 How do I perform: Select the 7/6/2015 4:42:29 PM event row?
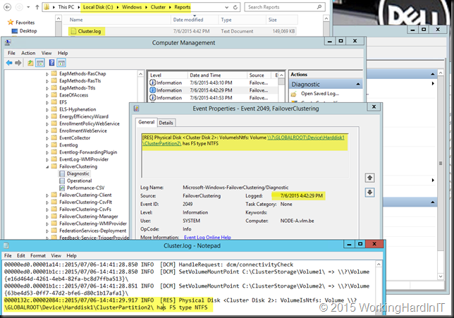214,90
